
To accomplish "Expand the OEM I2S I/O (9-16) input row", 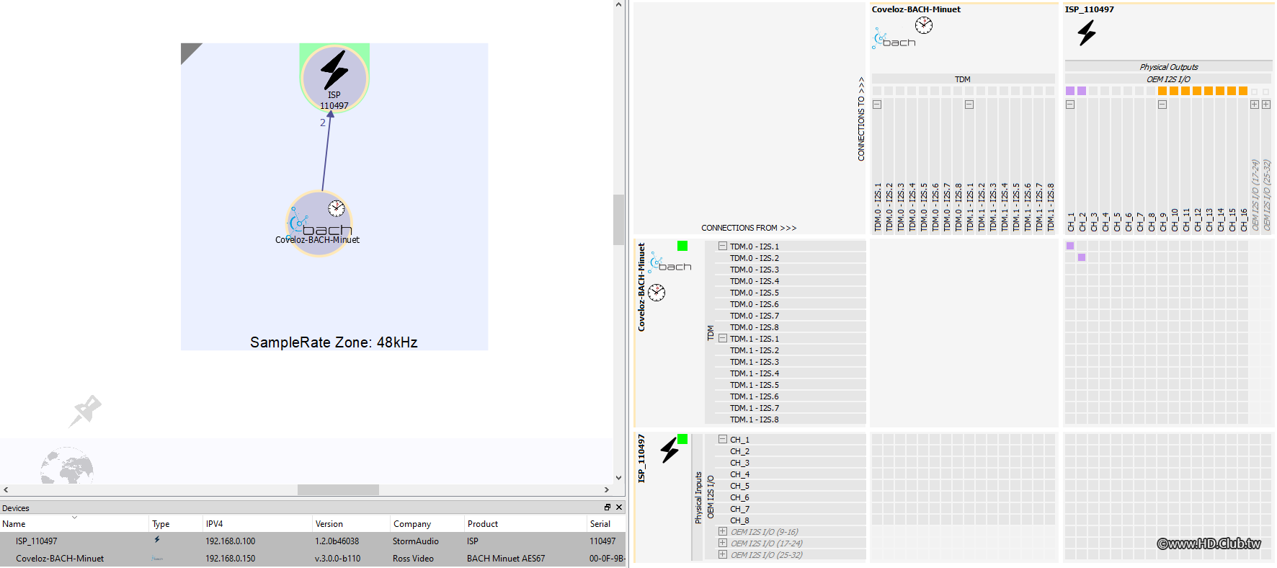I will (x=723, y=531).
